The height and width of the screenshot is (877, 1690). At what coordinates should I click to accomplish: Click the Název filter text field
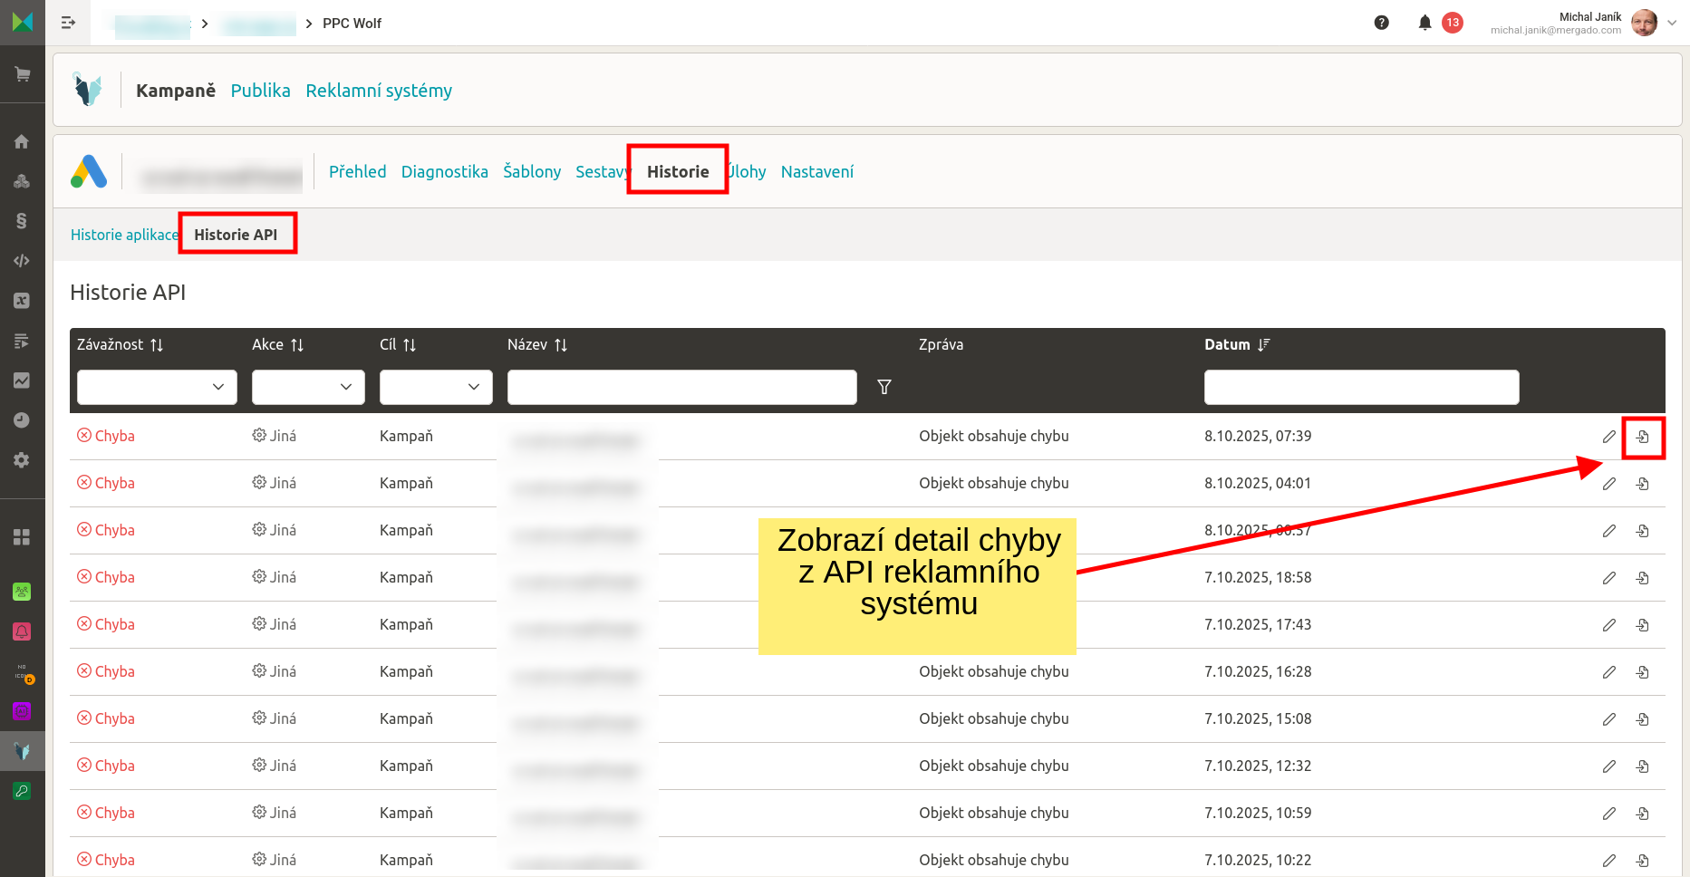[681, 387]
